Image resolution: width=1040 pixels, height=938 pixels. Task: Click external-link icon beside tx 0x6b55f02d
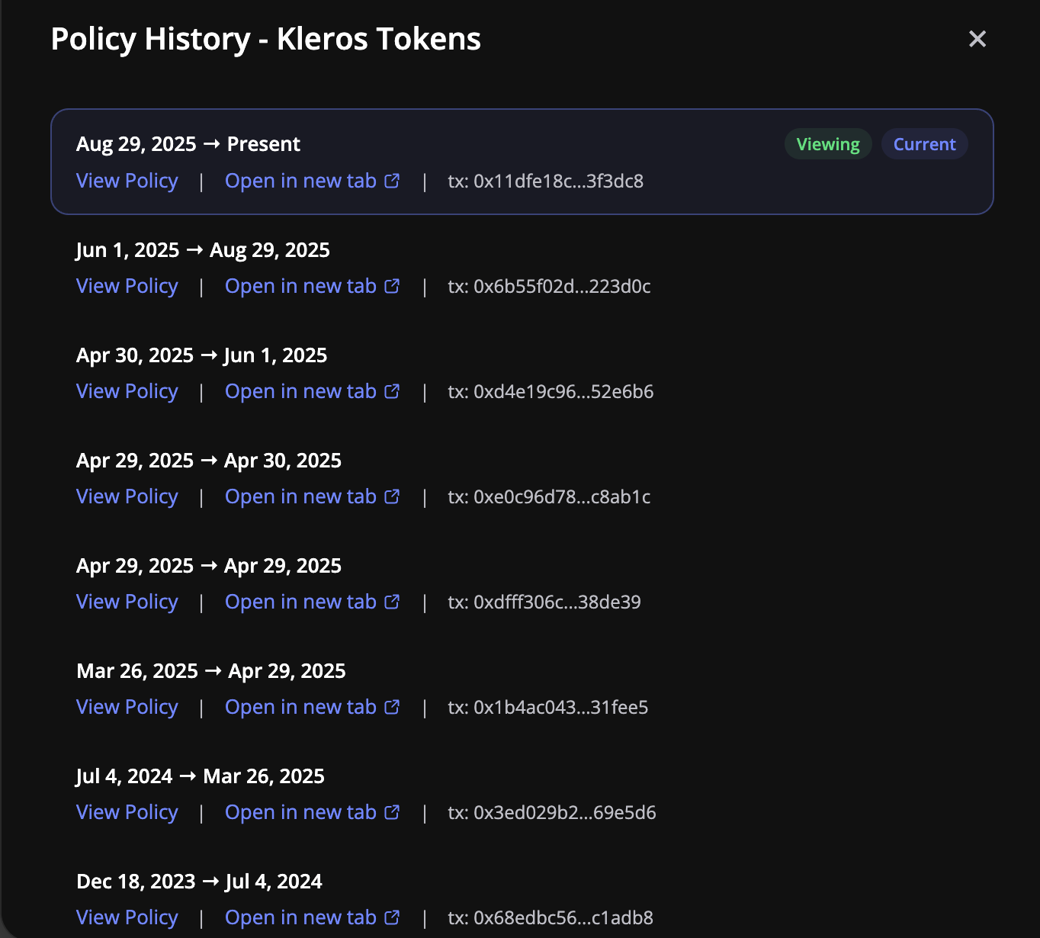click(x=392, y=286)
